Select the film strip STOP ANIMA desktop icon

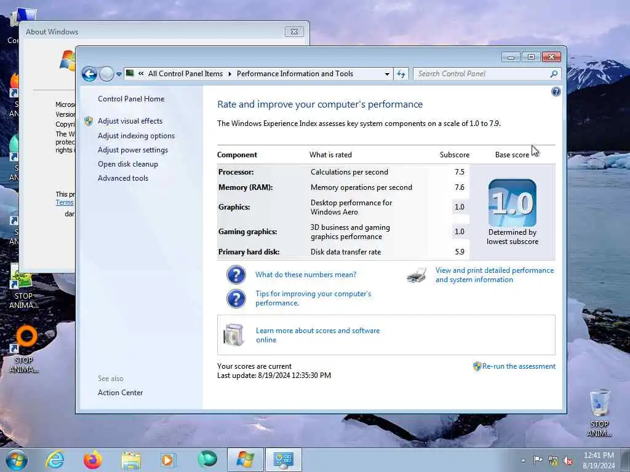23,286
